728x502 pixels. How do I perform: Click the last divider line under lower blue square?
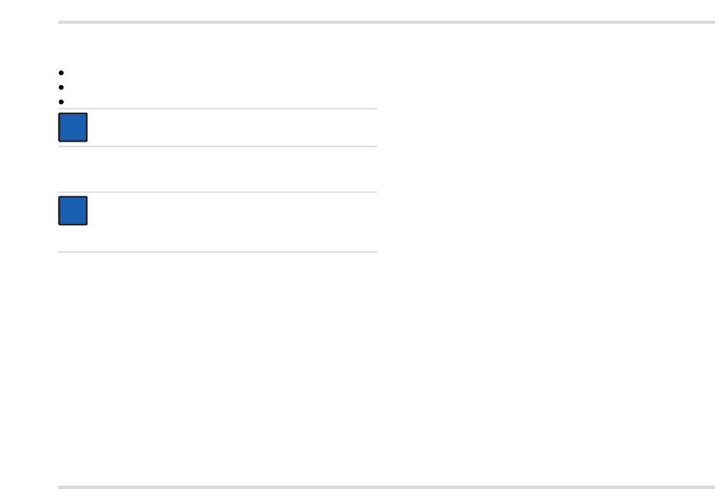tap(218, 252)
